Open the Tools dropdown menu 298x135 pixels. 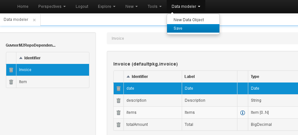[155, 7]
